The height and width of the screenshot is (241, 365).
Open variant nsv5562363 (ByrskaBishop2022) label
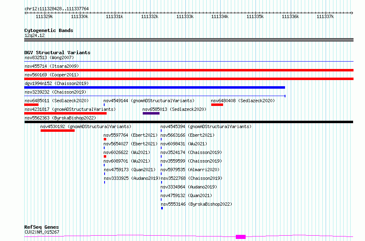click(x=60, y=118)
